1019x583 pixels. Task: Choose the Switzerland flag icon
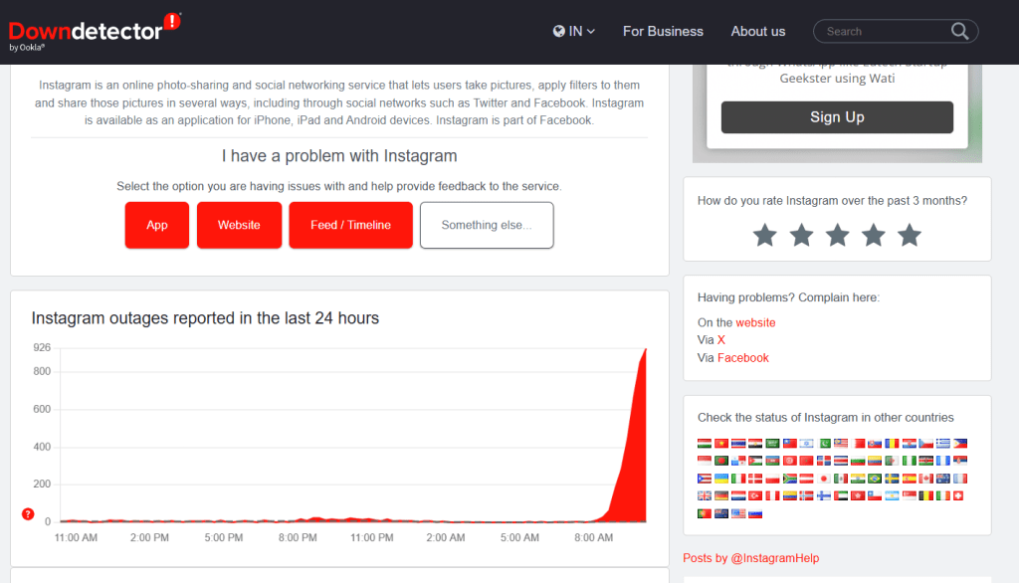click(x=958, y=495)
